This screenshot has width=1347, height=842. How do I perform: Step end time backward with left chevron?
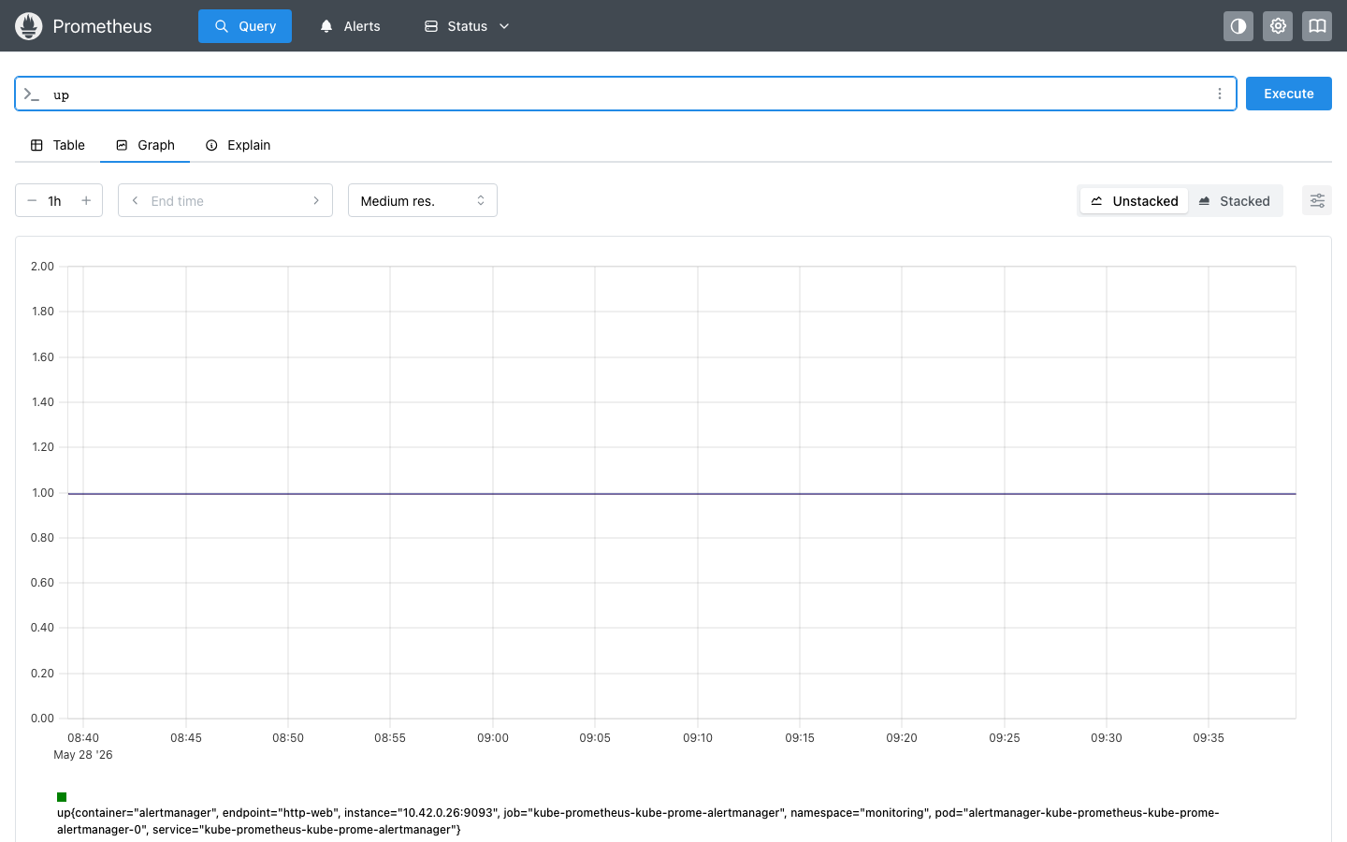(135, 200)
